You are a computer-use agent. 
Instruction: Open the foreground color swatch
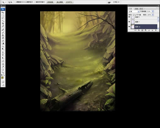coord(2,77)
